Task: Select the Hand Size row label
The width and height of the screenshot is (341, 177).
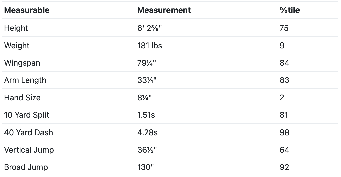Action: click(x=22, y=98)
